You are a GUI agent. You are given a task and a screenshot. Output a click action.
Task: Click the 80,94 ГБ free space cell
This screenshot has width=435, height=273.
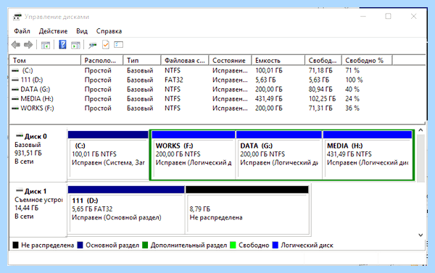coord(320,90)
